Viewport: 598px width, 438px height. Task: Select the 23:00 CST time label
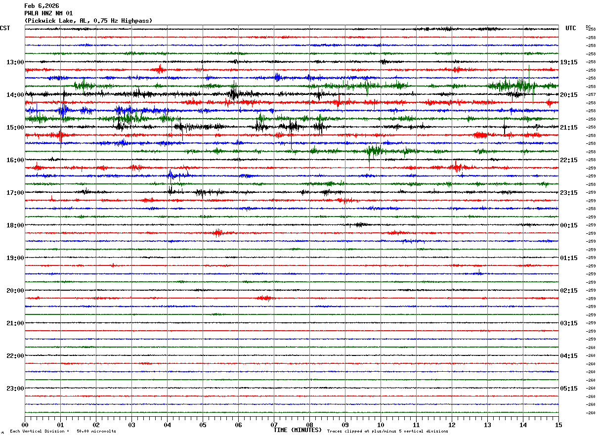point(15,389)
